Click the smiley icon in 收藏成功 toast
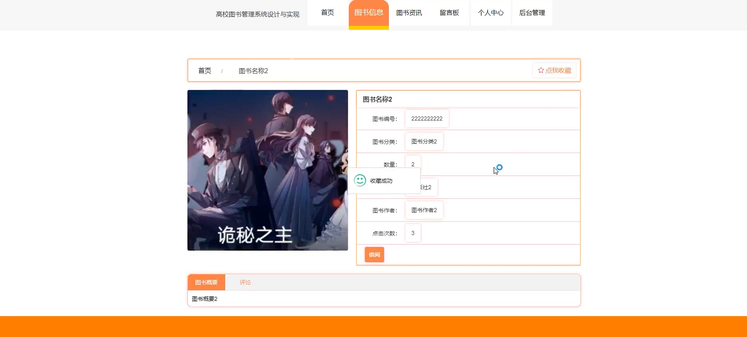747x337 pixels. click(360, 181)
